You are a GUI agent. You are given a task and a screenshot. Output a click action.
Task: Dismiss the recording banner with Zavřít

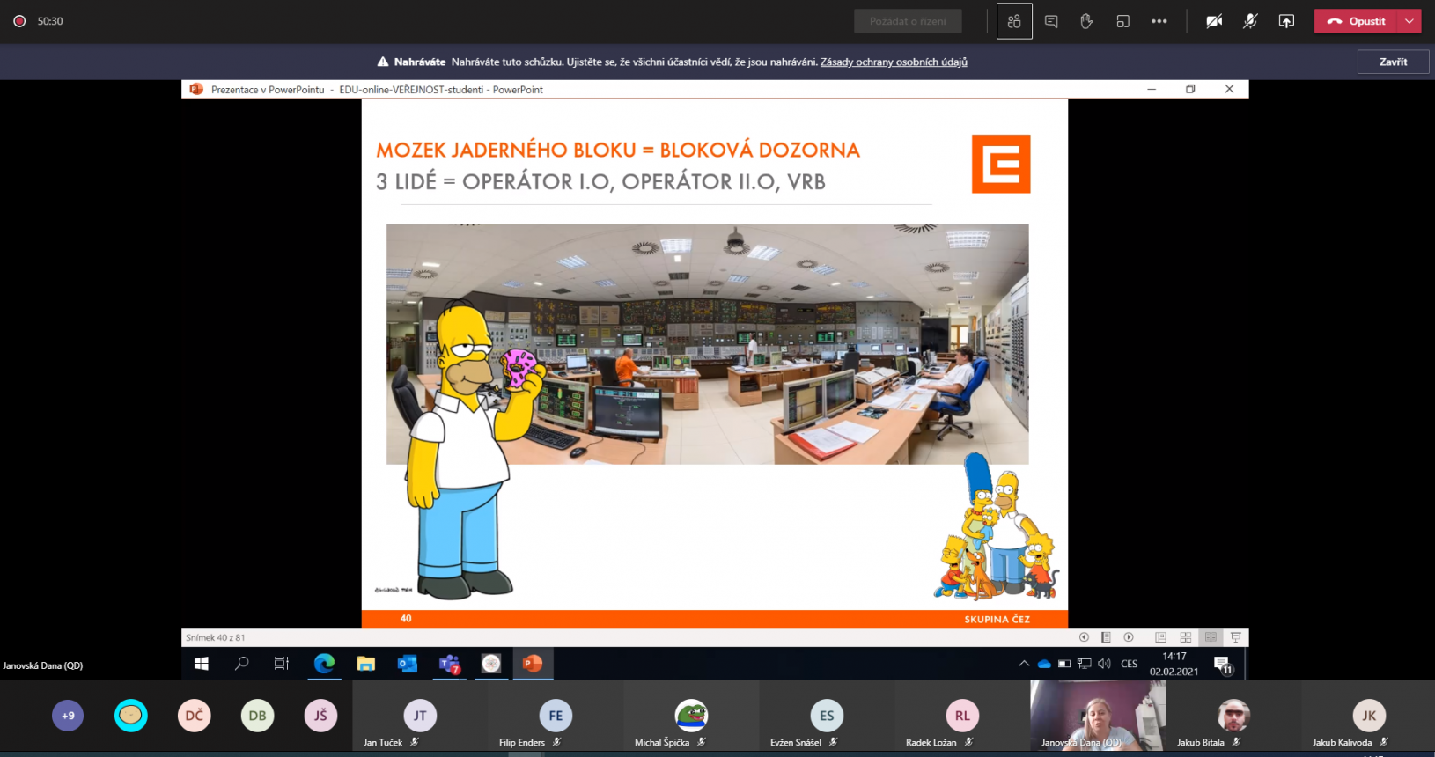click(x=1393, y=62)
